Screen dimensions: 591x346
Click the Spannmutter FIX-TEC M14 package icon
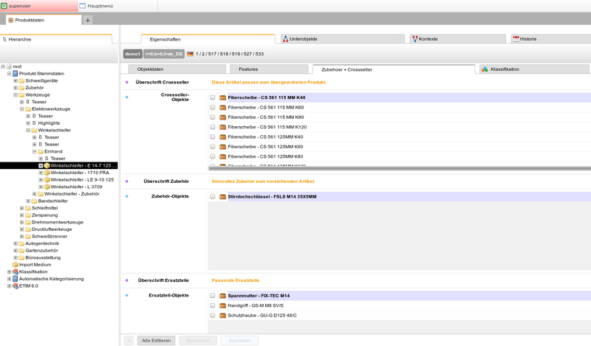223,296
